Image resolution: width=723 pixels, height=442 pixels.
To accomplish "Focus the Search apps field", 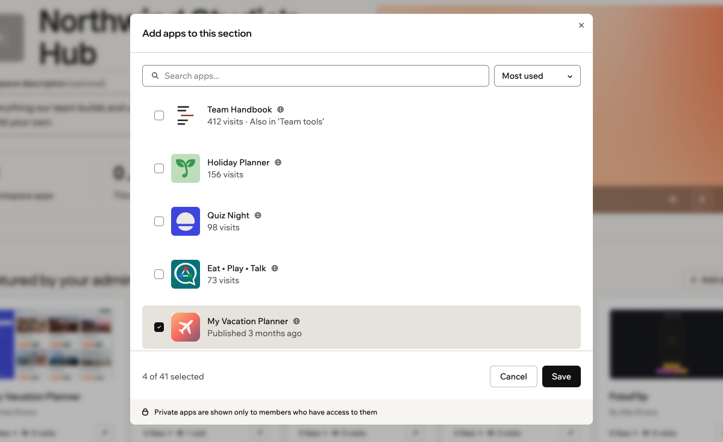I will [x=316, y=76].
